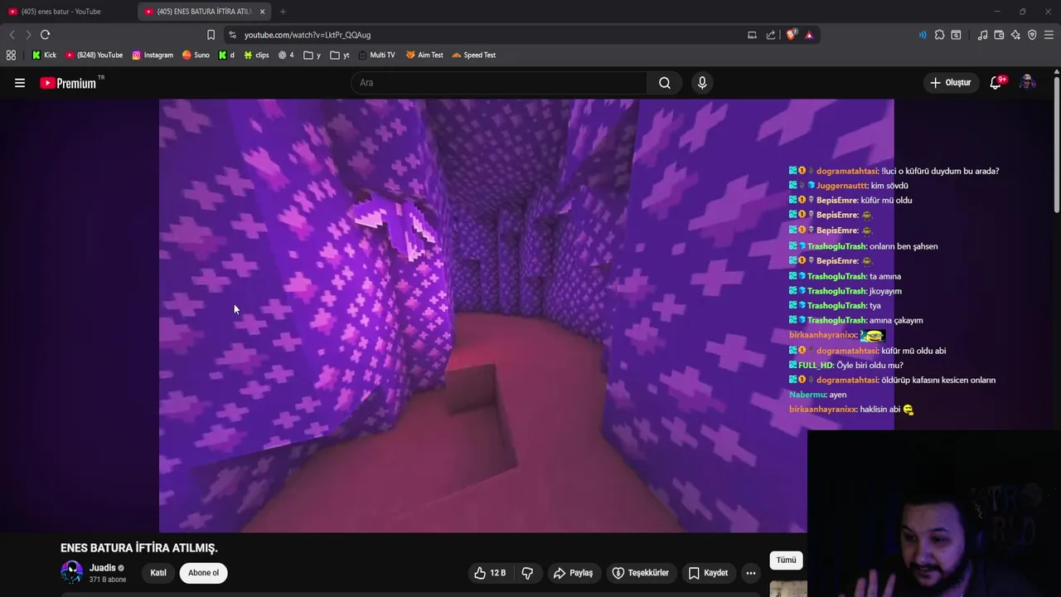1061x597 pixels.
Task: Like the video with thumbs up
Action: click(x=490, y=573)
